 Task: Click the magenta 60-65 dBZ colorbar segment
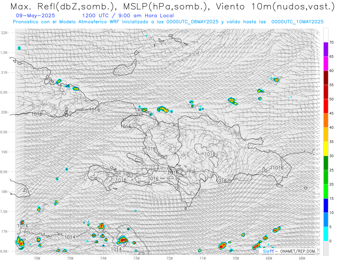(x=326, y=64)
